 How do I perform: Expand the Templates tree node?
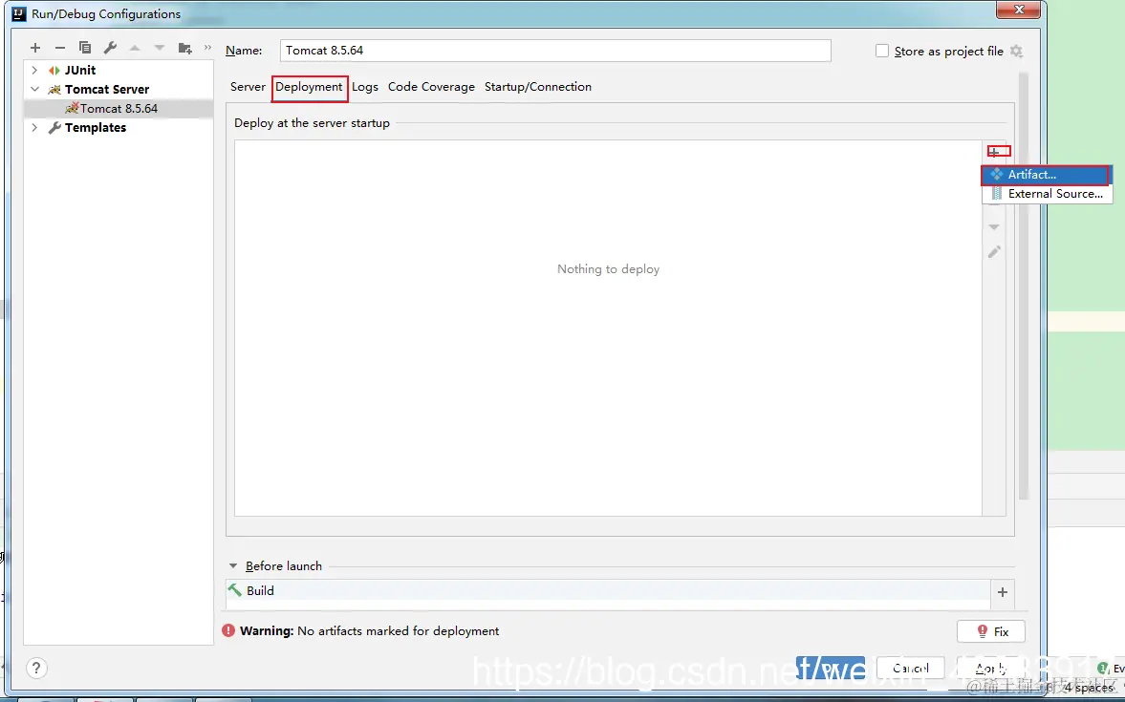34,128
